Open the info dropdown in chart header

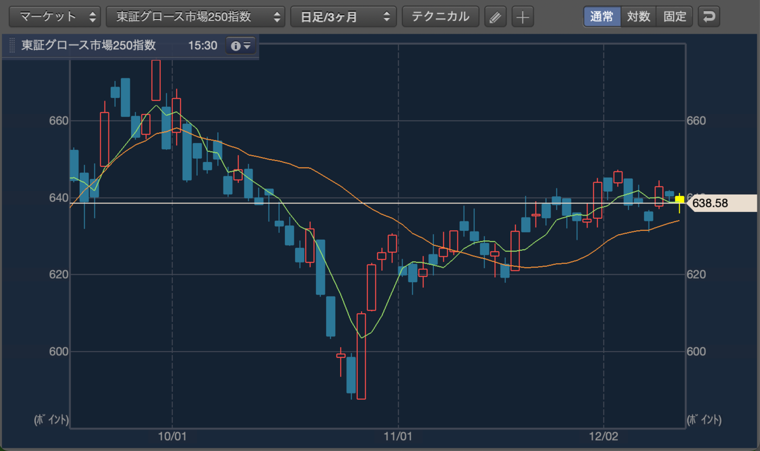241,46
